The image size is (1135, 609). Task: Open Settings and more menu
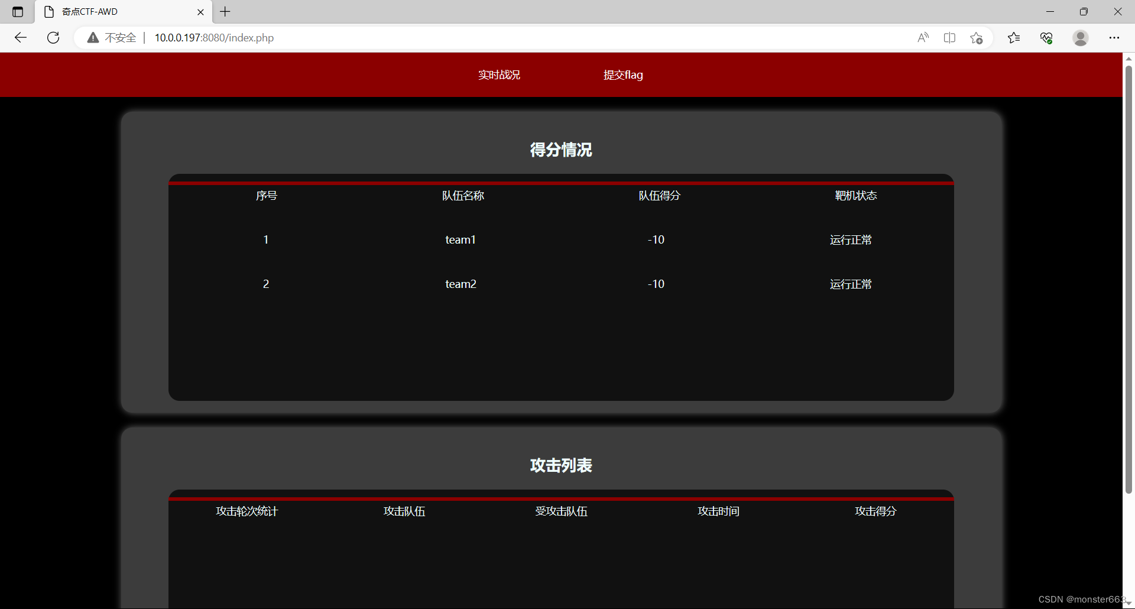click(1114, 38)
